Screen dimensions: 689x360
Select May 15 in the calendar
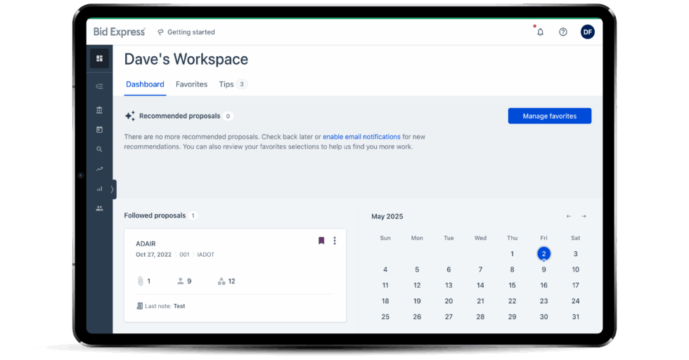point(512,286)
